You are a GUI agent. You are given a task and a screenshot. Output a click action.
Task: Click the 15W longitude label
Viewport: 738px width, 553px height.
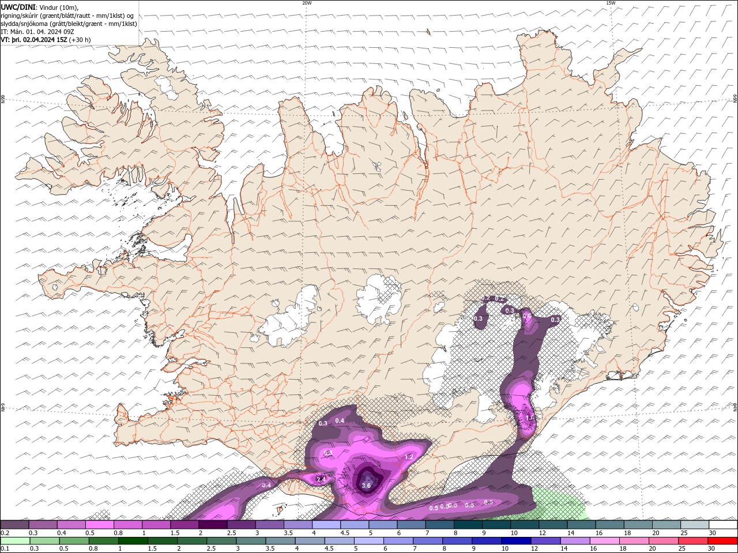tap(611, 3)
